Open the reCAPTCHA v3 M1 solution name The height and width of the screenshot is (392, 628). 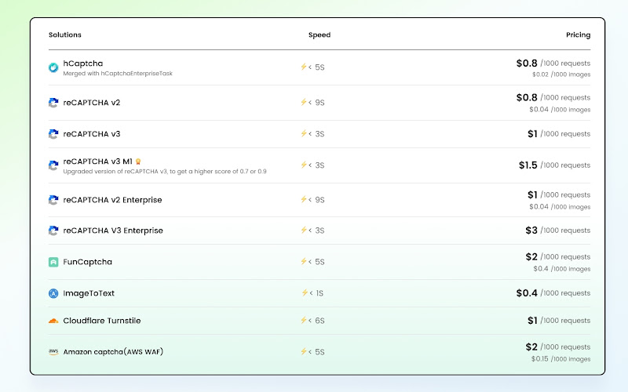coord(97,162)
